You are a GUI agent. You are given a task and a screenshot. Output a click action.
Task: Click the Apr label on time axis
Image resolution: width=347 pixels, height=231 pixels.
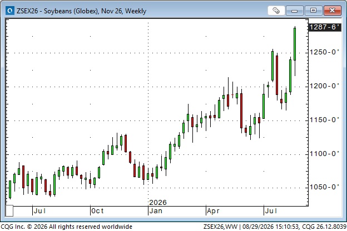(x=213, y=211)
